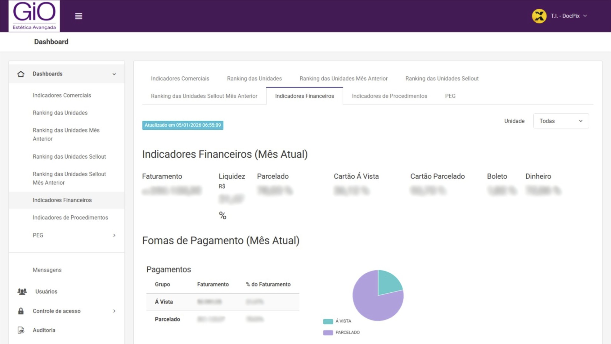This screenshot has height=344, width=611.
Task: Click the Usuários people icon
Action: [22, 291]
